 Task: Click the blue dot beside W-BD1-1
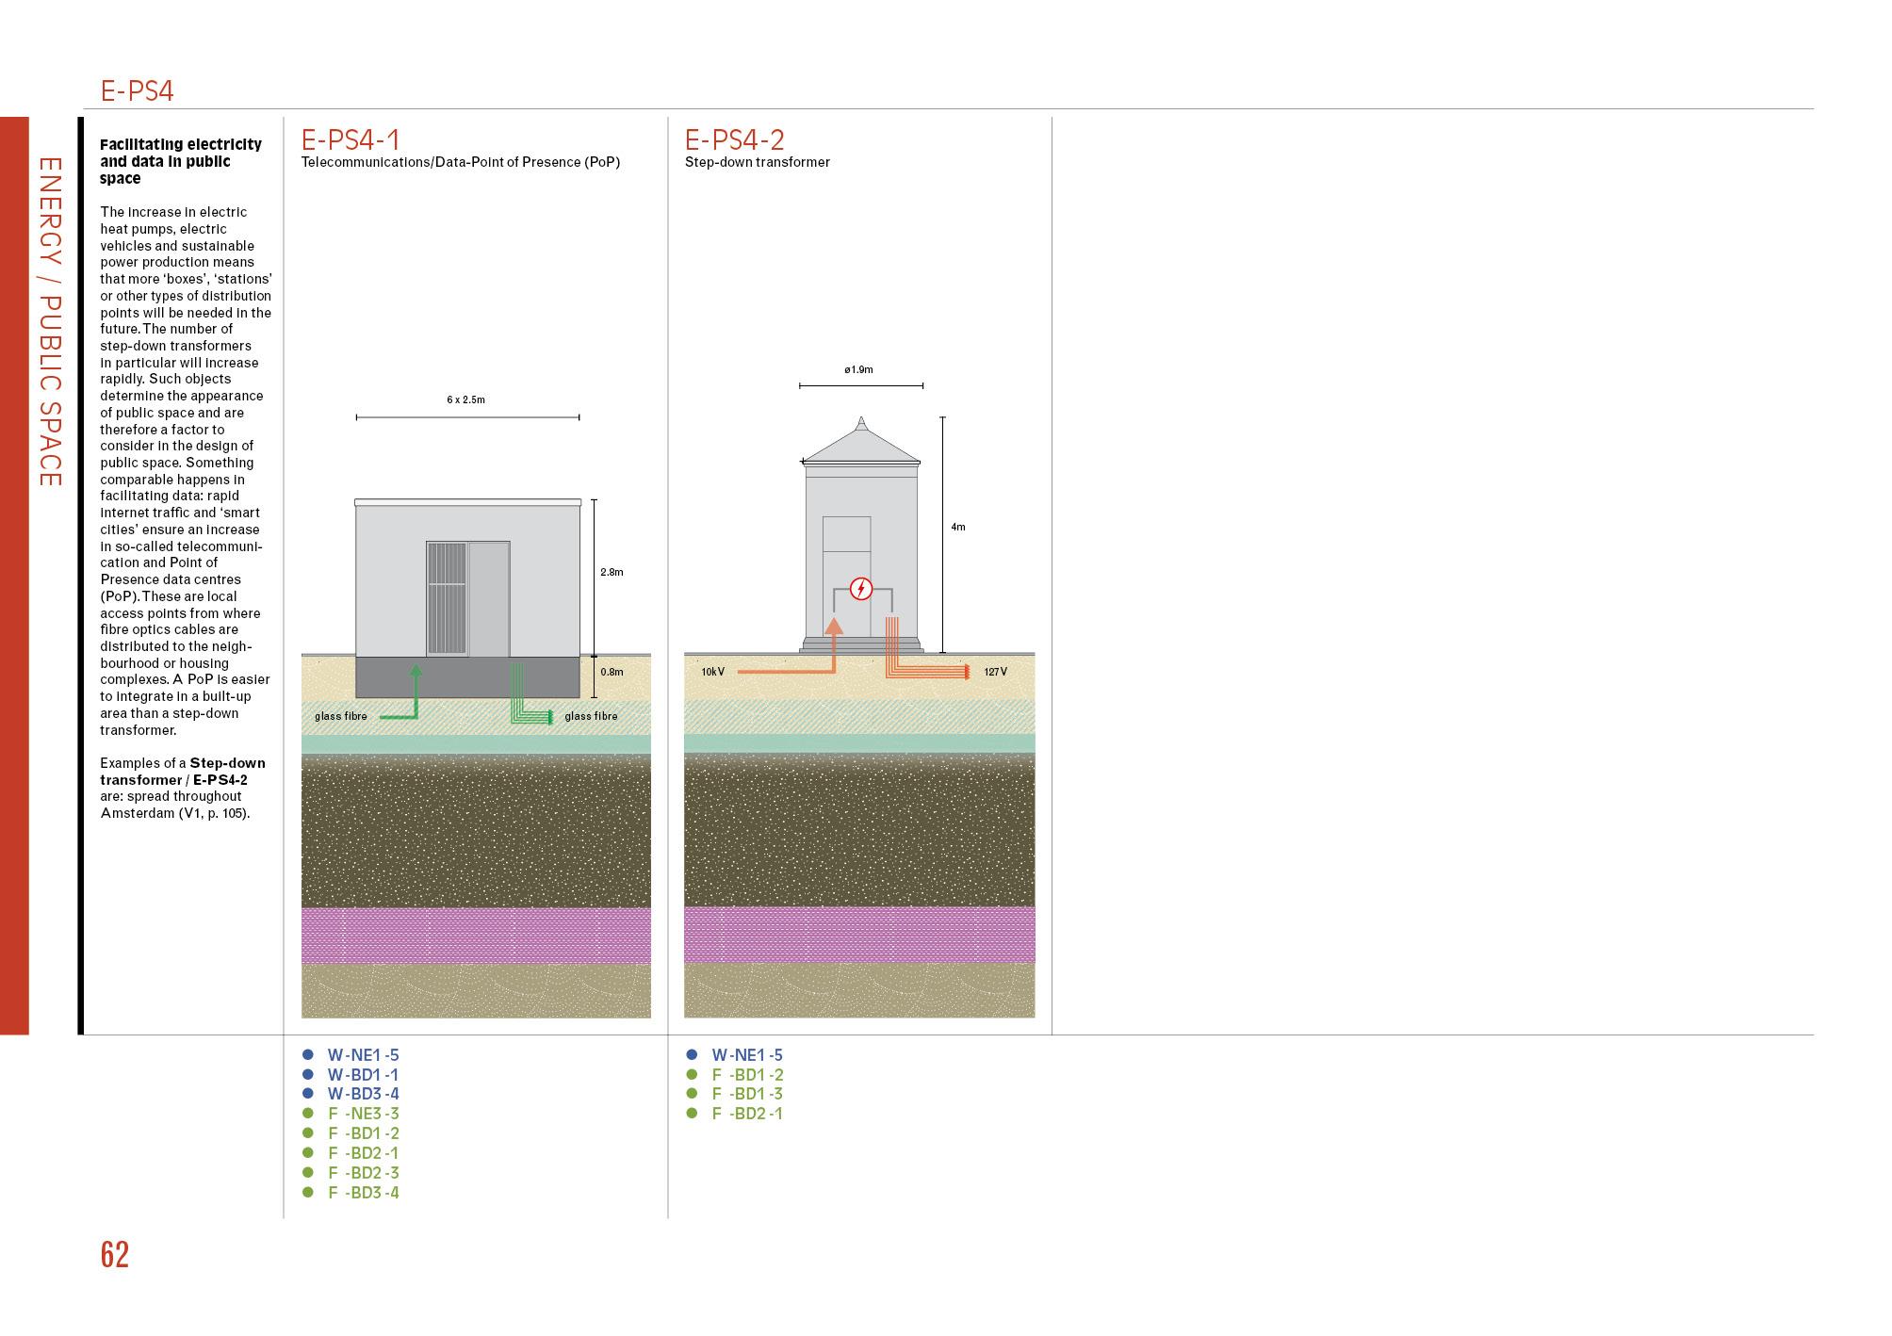(x=307, y=1074)
